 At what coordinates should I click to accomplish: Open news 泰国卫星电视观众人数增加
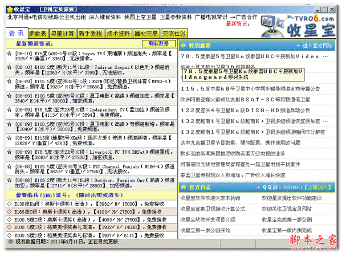[233, 175]
